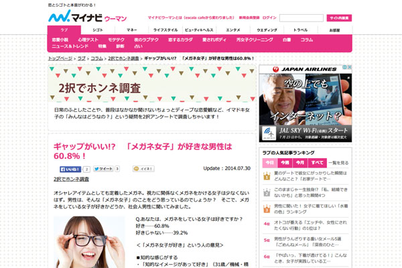Click the Update：2014.07.30 date text
Image resolution: width=402 pixels, height=268 pixels.
[x=227, y=168]
